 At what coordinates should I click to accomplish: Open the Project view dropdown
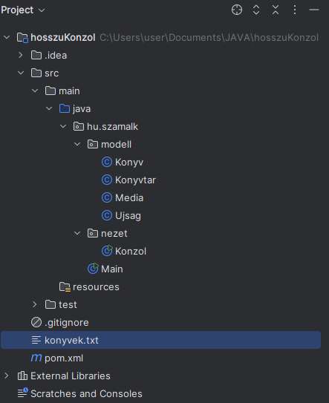click(22, 10)
